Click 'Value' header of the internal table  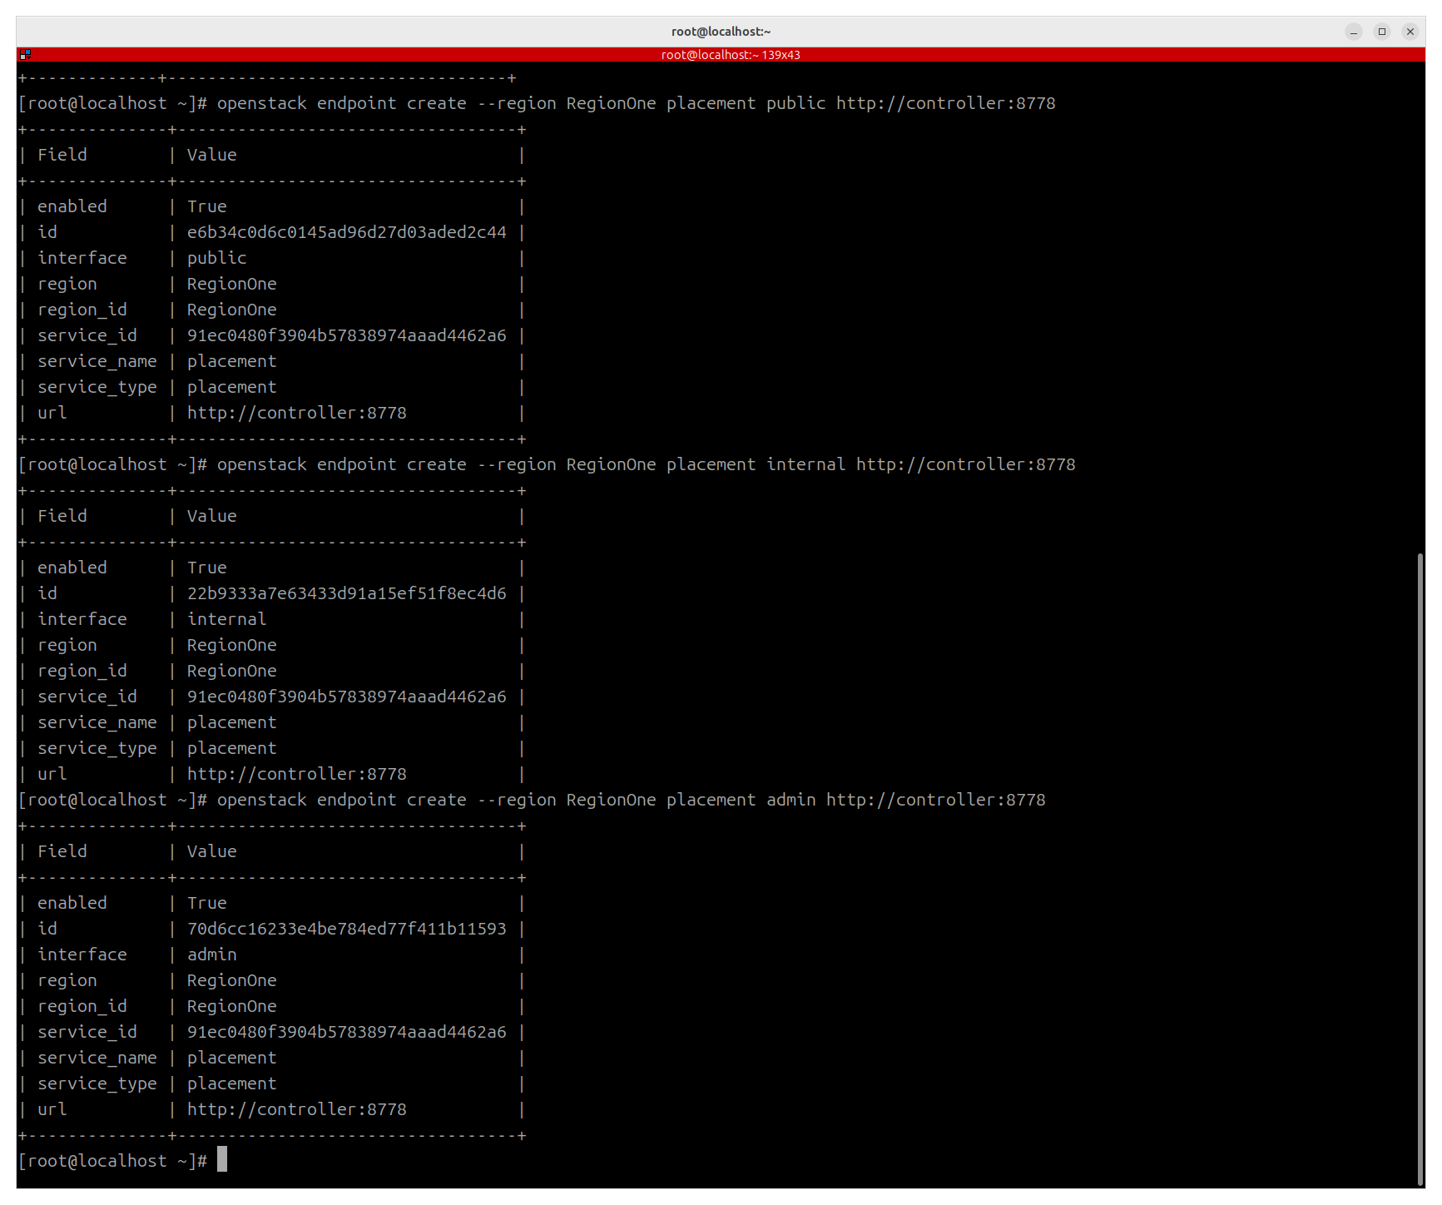pos(211,516)
